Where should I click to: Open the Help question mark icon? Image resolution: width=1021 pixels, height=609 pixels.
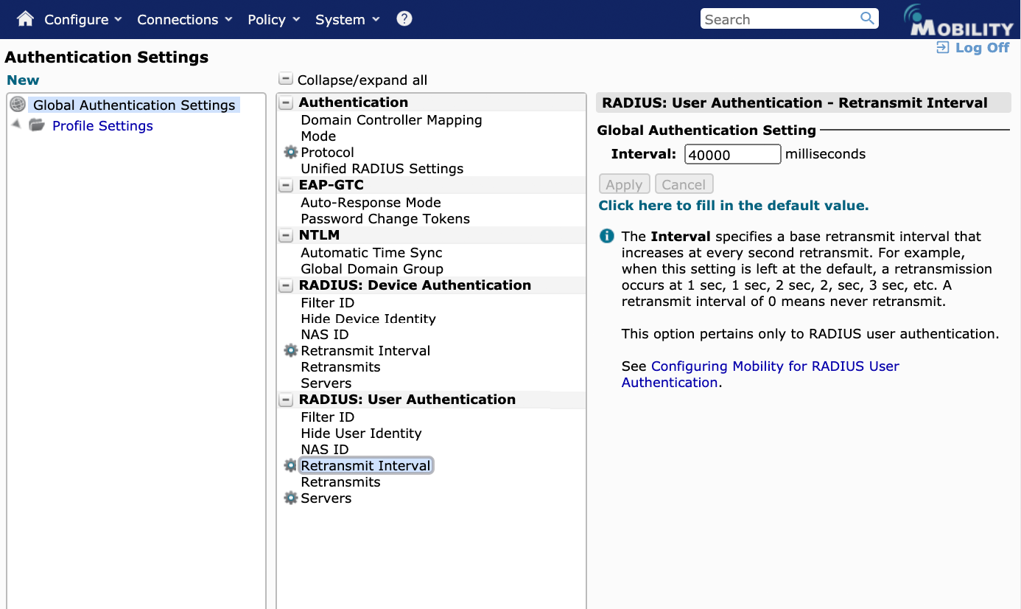(404, 19)
